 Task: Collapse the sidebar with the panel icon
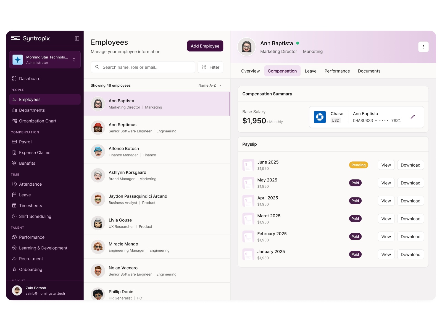pyautogui.click(x=77, y=39)
